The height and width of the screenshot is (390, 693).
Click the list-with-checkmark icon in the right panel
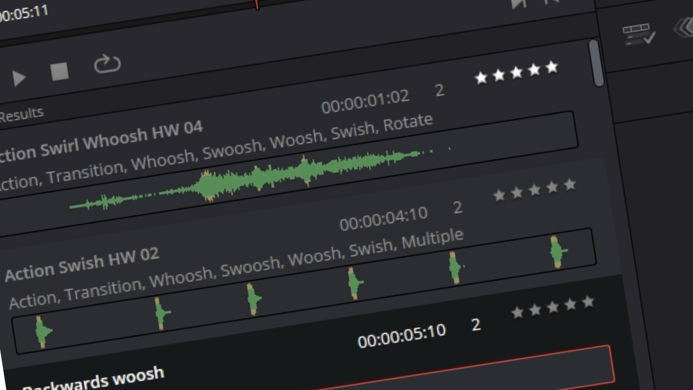tap(639, 35)
